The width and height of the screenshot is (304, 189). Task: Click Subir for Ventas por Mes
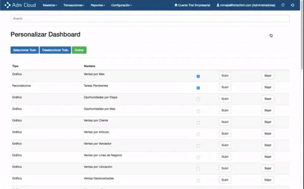pos(225,75)
